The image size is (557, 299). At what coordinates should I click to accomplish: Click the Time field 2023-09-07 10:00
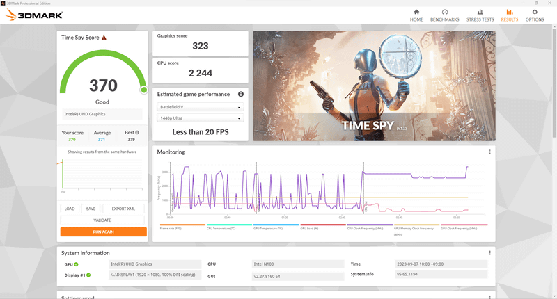point(441,264)
